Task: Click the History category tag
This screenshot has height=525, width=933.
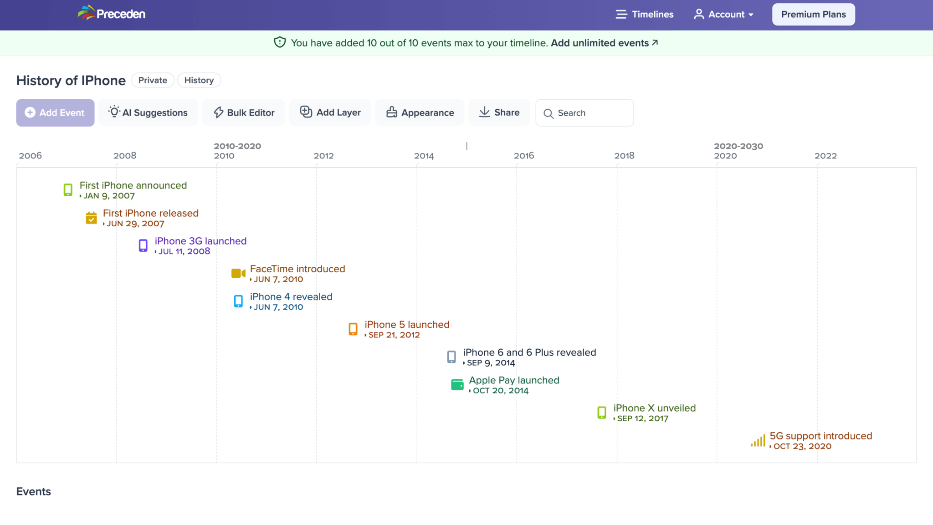Action: tap(199, 80)
